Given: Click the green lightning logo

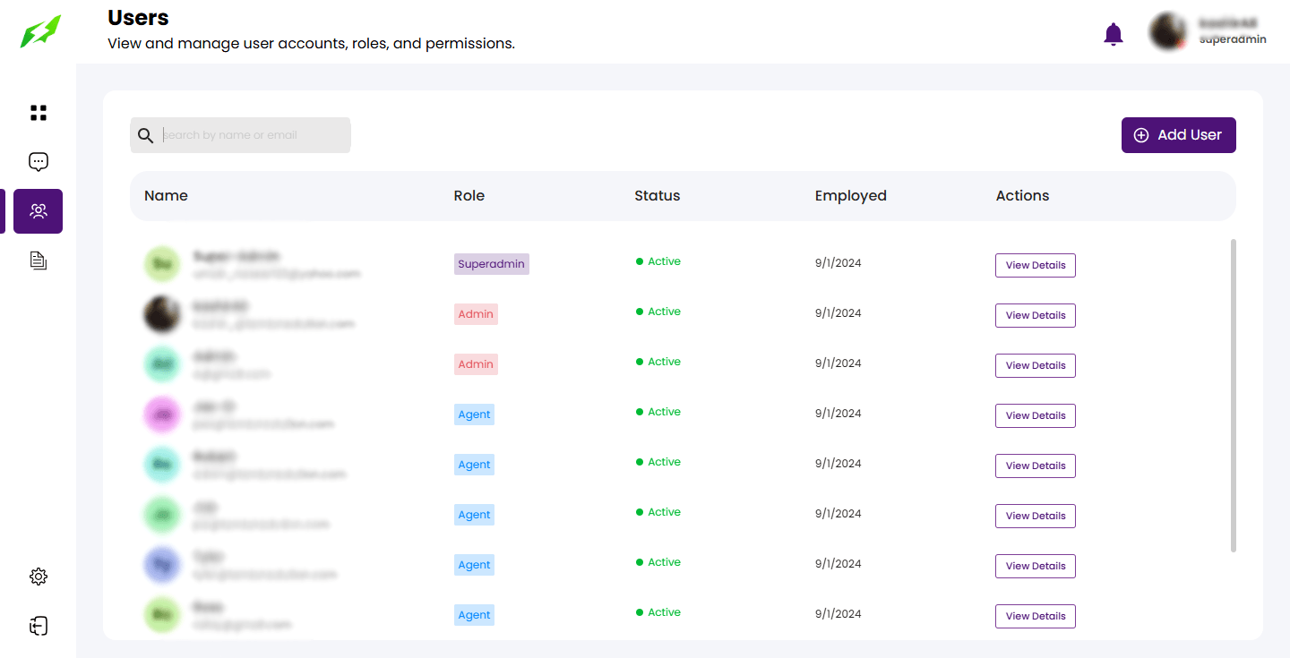Looking at the screenshot, I should 41,31.
